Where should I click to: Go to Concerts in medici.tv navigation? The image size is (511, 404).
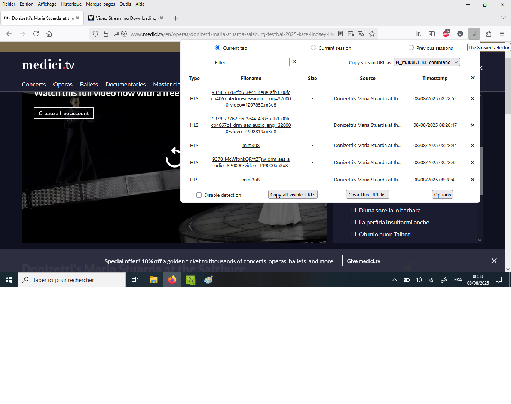34,84
